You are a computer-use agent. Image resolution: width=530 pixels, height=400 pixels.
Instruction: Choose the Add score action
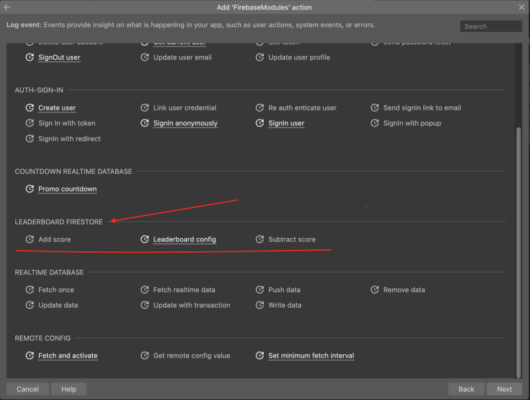tap(54, 239)
